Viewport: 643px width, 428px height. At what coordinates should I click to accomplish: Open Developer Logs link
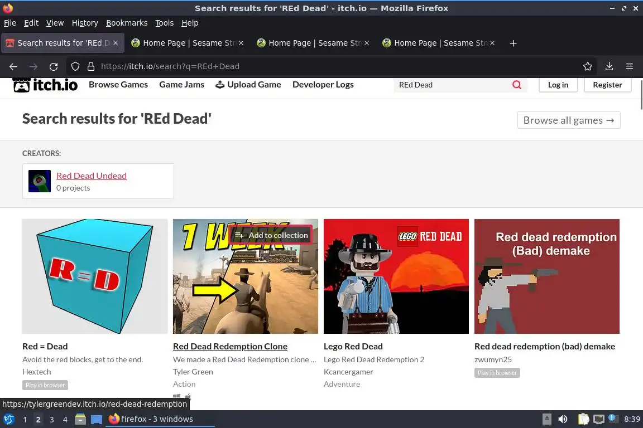(323, 85)
